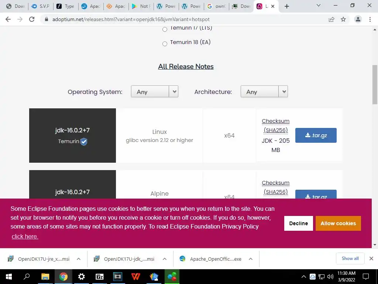This screenshot has height=284, width=378.
Task: Switch to the first Apac tab
Action: click(90, 6)
